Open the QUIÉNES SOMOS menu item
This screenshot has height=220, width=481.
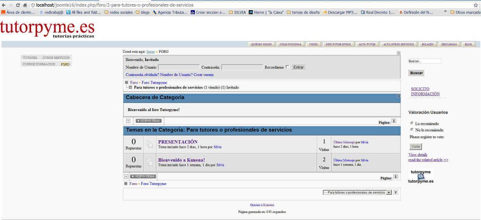[x=261, y=45]
